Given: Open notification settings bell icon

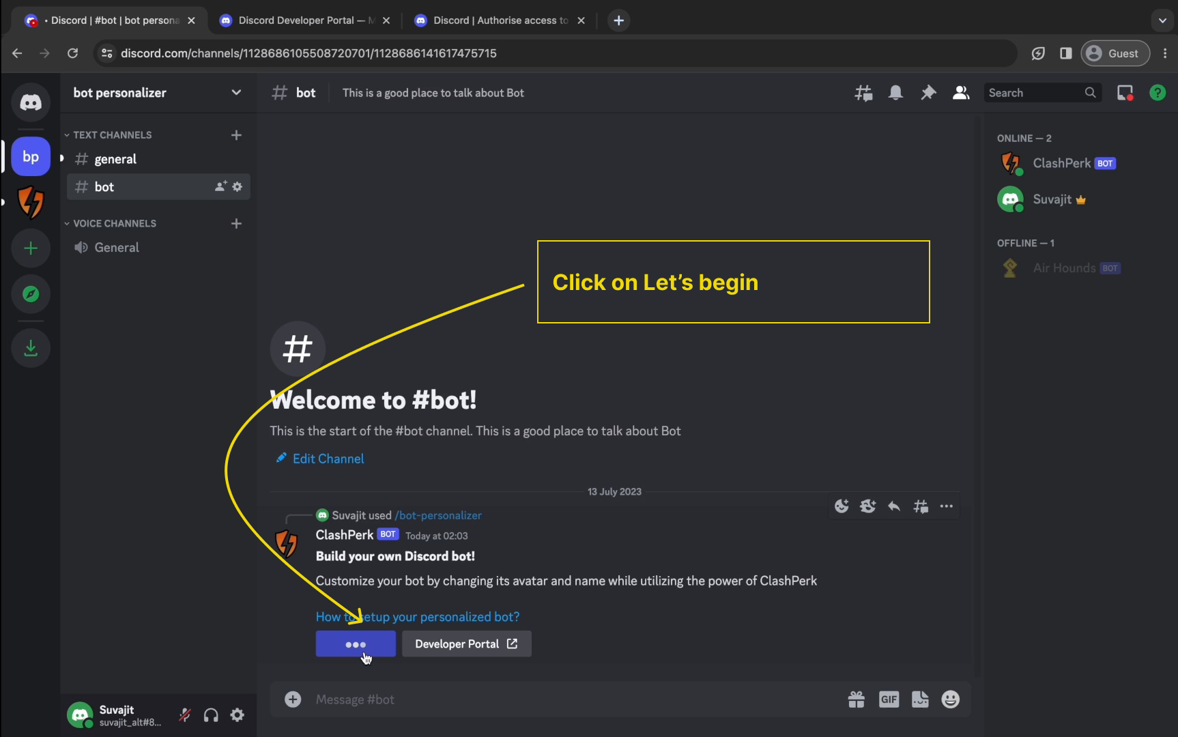Looking at the screenshot, I should pos(895,93).
